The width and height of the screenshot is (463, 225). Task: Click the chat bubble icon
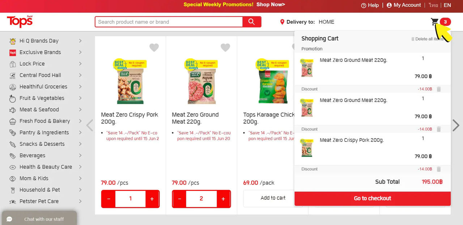(9, 219)
